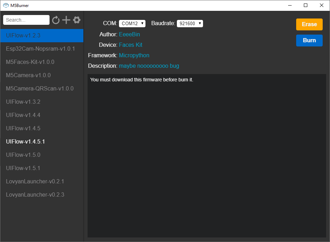This screenshot has width=330, height=242.
Task: Click the description text 'maybe nooooooooo bug'
Action: 149,66
